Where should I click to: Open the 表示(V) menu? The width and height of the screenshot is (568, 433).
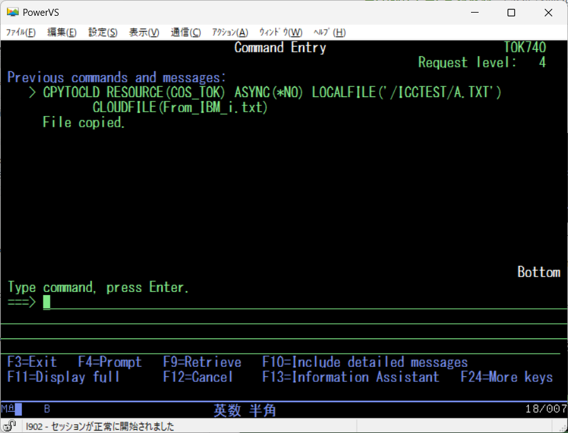click(144, 32)
